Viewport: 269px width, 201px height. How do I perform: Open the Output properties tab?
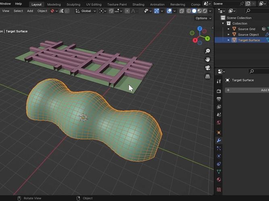[x=219, y=99]
